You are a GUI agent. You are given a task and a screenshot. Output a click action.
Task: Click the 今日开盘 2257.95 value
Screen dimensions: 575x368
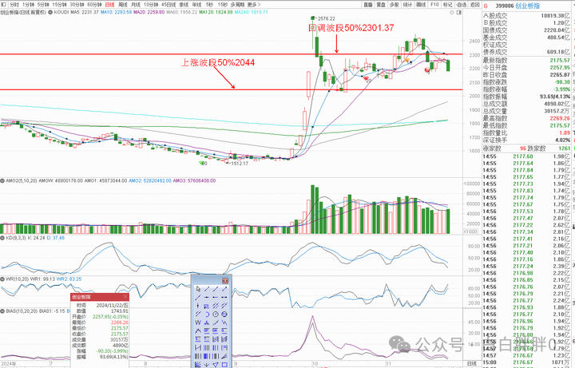[560, 67]
